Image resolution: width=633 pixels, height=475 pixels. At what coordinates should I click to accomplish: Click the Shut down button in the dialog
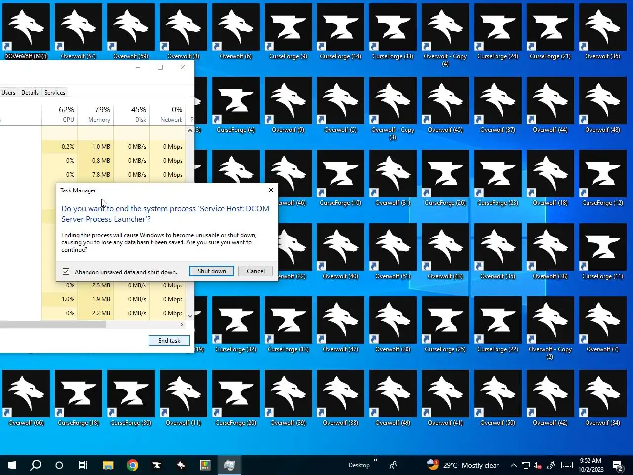point(212,271)
